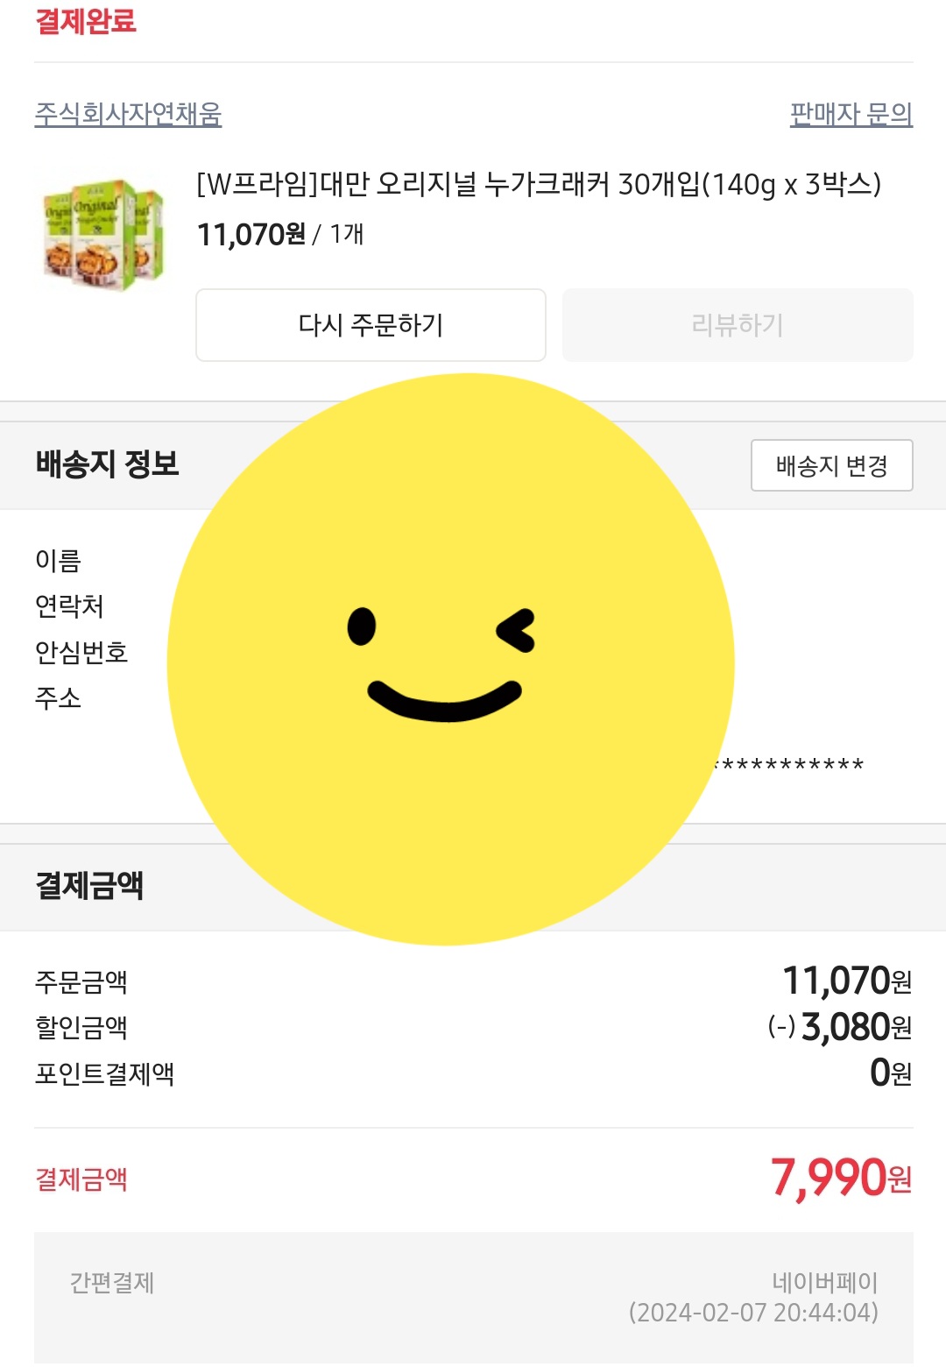Tap the yellow winking smiley sticker

(x=450, y=659)
